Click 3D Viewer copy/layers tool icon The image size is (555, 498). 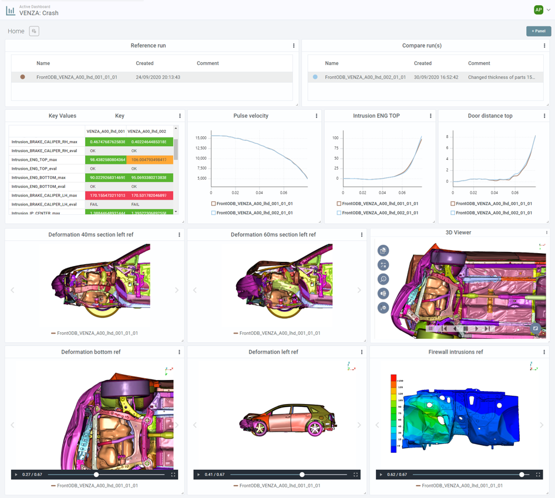coord(384,251)
